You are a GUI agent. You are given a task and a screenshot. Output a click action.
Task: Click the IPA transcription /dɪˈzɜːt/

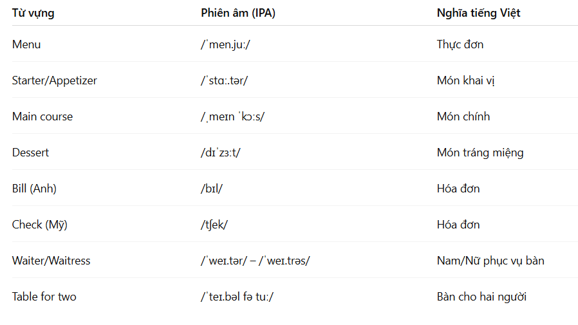click(221, 153)
